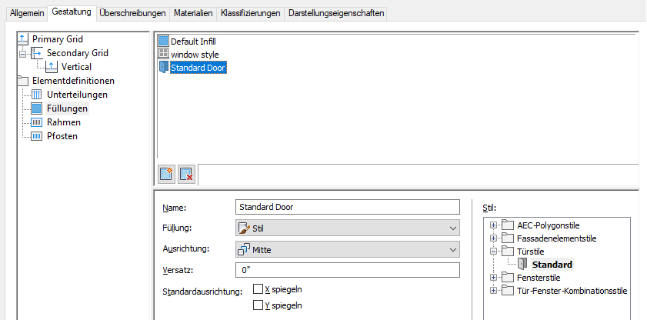Image resolution: width=647 pixels, height=320 pixels.
Task: Click the Pfosten icon
Action: pos(37,136)
